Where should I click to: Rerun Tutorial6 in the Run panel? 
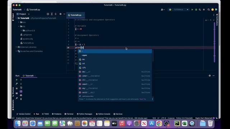coord(17,80)
